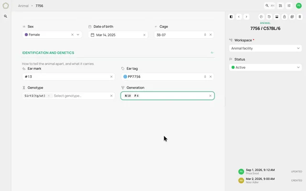Click the Genotype label icon
The image size is (306, 191).
pyautogui.click(x=24, y=88)
